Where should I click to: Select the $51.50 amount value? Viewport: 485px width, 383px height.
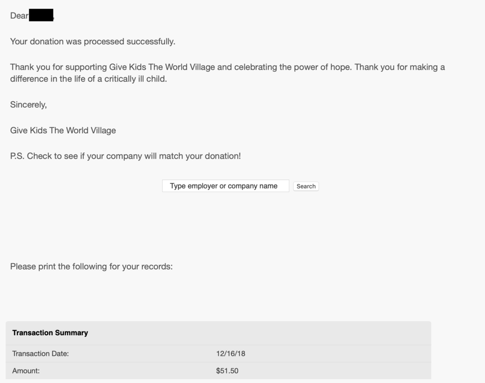227,371
